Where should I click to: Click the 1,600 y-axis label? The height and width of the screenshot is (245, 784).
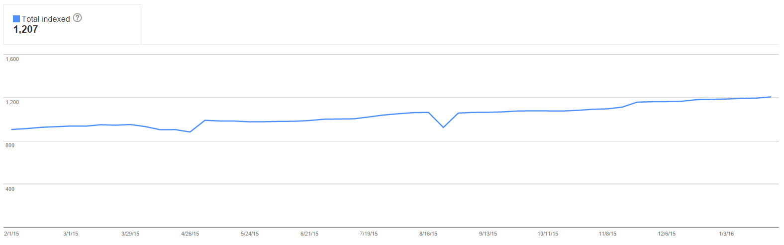pyautogui.click(x=12, y=59)
